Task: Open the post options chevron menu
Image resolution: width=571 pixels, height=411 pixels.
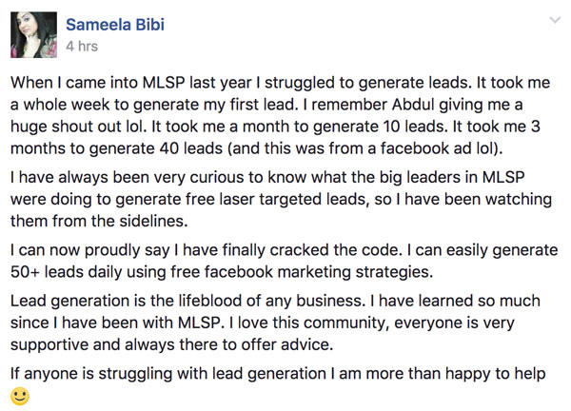Action: coord(555,20)
